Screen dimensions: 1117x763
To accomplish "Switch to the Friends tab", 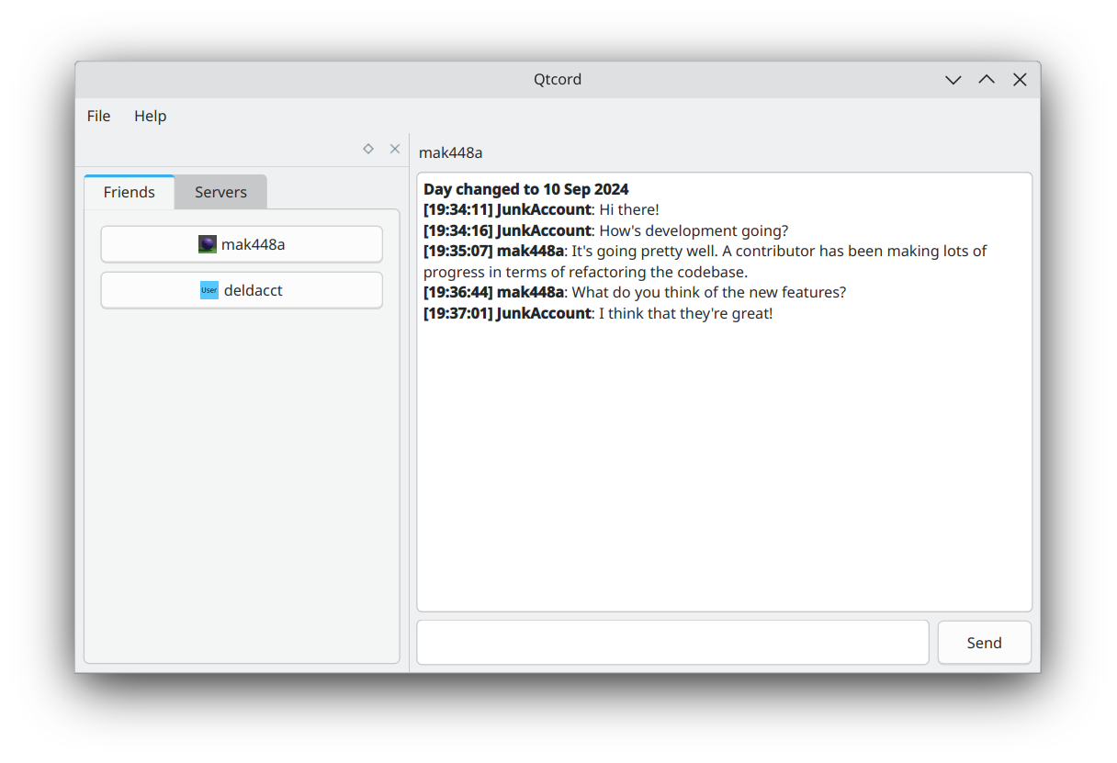I will click(x=129, y=192).
